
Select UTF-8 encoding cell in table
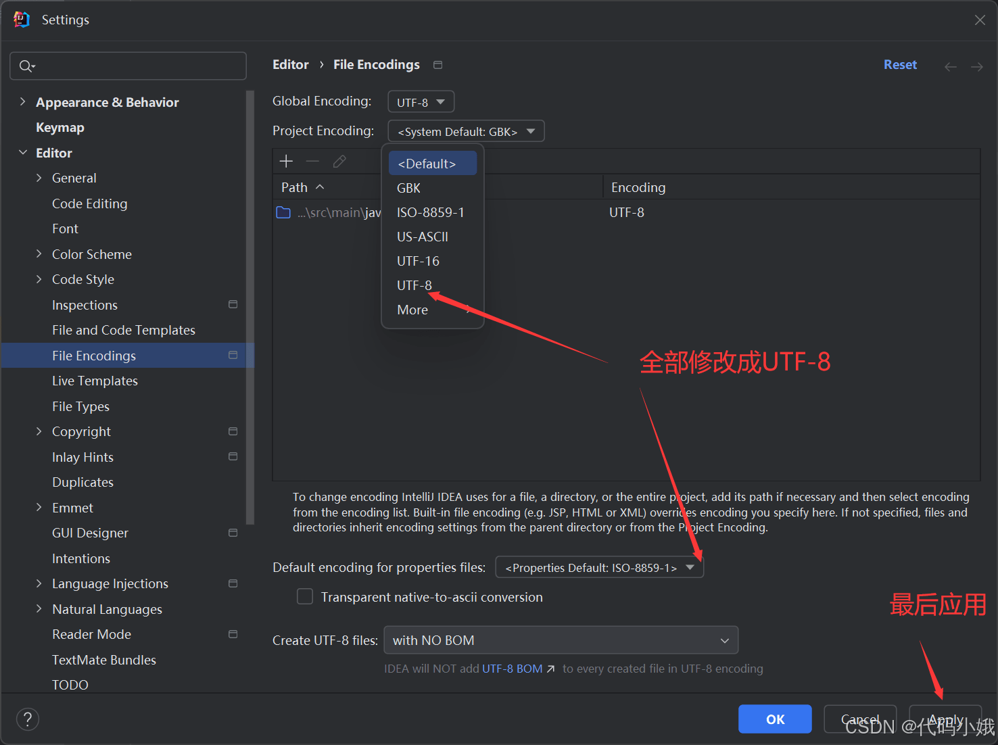pos(627,213)
